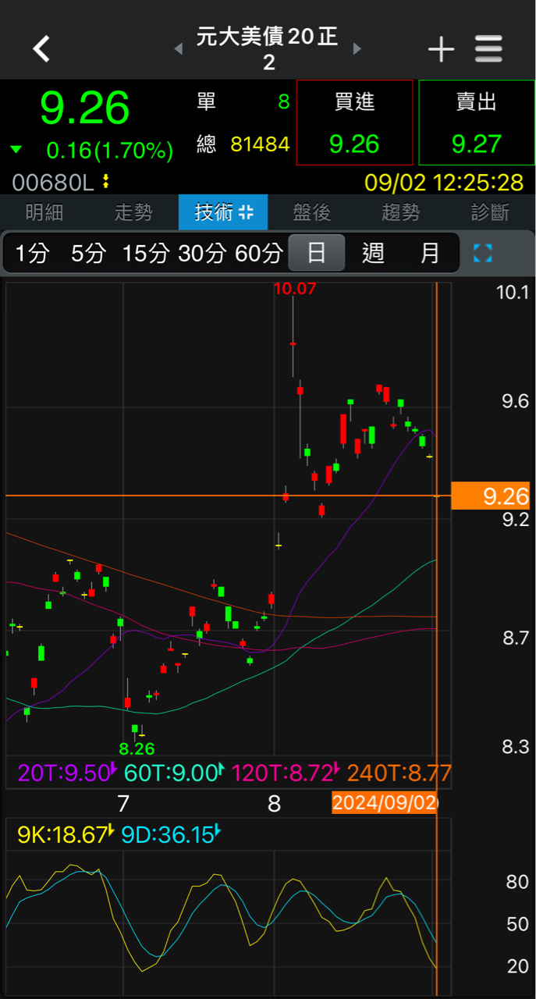
Task: Open the 診斷 tab
Action: [491, 212]
